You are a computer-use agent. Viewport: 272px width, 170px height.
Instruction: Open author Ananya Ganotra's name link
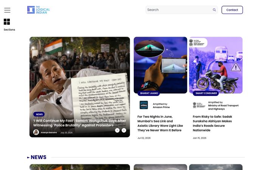click(49, 133)
